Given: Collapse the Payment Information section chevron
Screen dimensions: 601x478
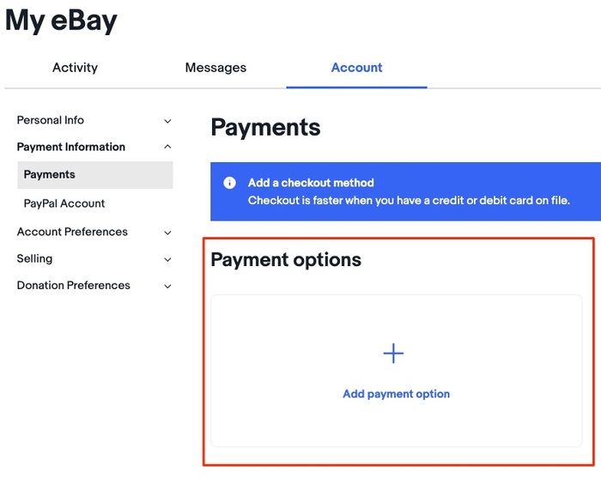Looking at the screenshot, I should coord(167,147).
